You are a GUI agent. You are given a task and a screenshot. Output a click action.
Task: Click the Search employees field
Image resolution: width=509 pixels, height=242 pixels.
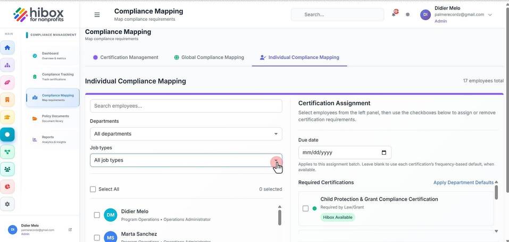(186, 106)
